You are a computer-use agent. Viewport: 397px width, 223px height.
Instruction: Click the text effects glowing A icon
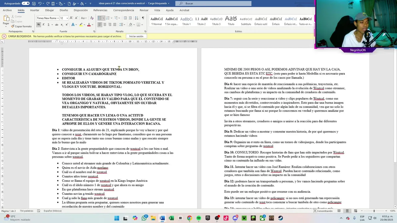(73, 24)
